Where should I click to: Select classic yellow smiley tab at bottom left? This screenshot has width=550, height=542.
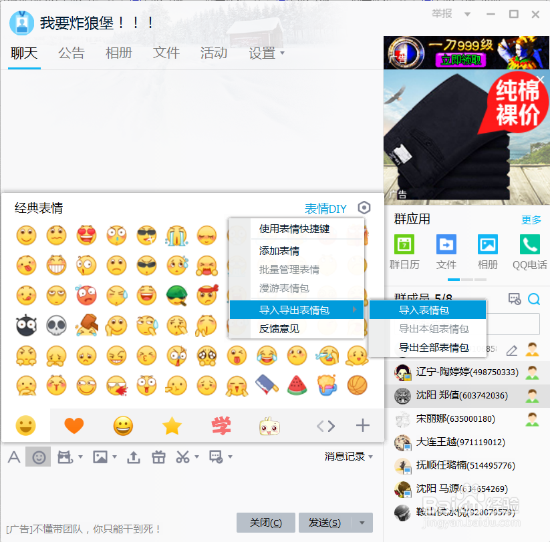coord(25,426)
